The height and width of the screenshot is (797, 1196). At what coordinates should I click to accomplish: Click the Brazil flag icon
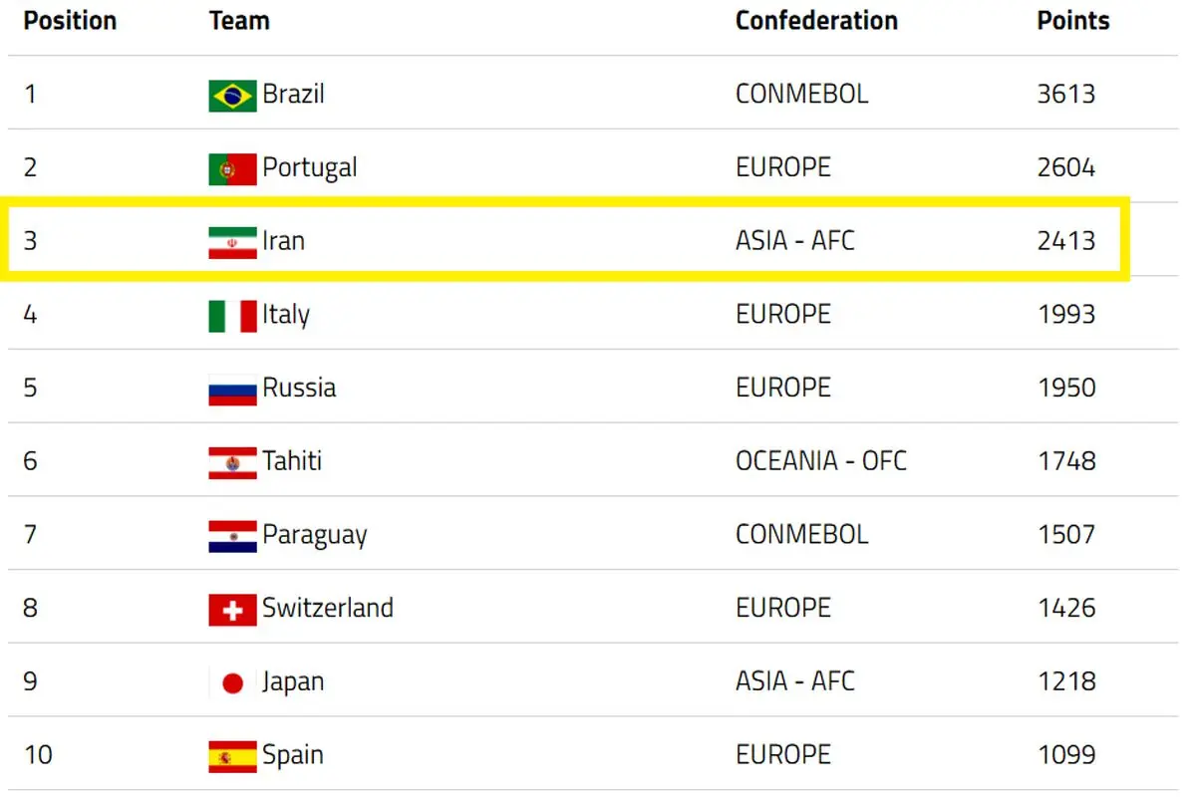232,97
